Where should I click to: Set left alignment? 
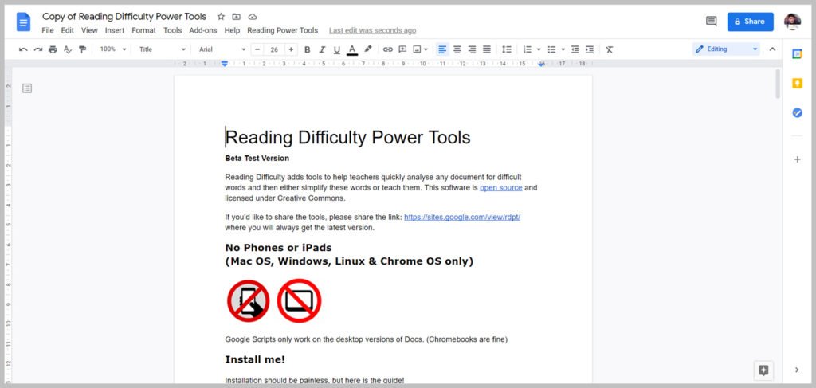click(x=442, y=49)
